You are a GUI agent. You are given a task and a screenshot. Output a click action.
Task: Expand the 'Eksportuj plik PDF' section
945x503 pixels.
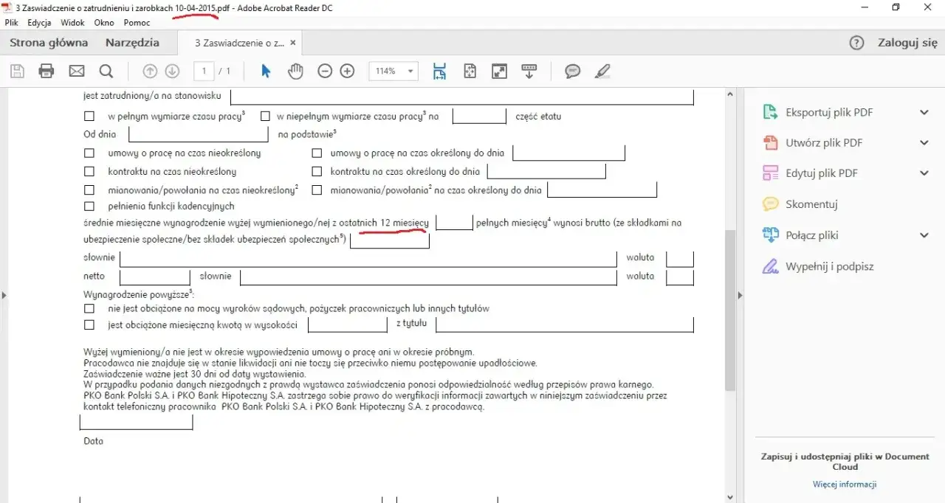click(924, 112)
